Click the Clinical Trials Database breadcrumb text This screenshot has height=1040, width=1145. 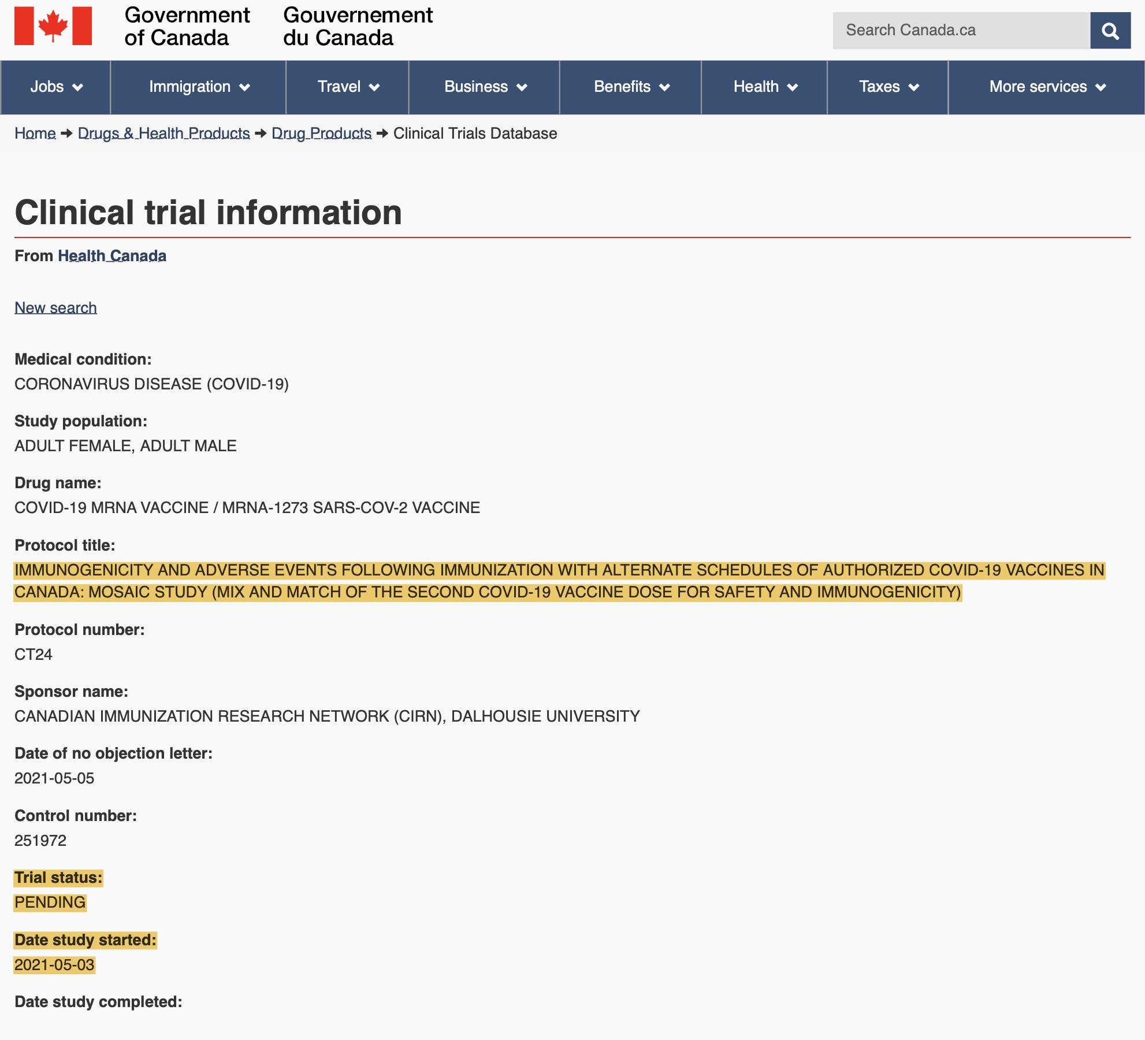475,133
